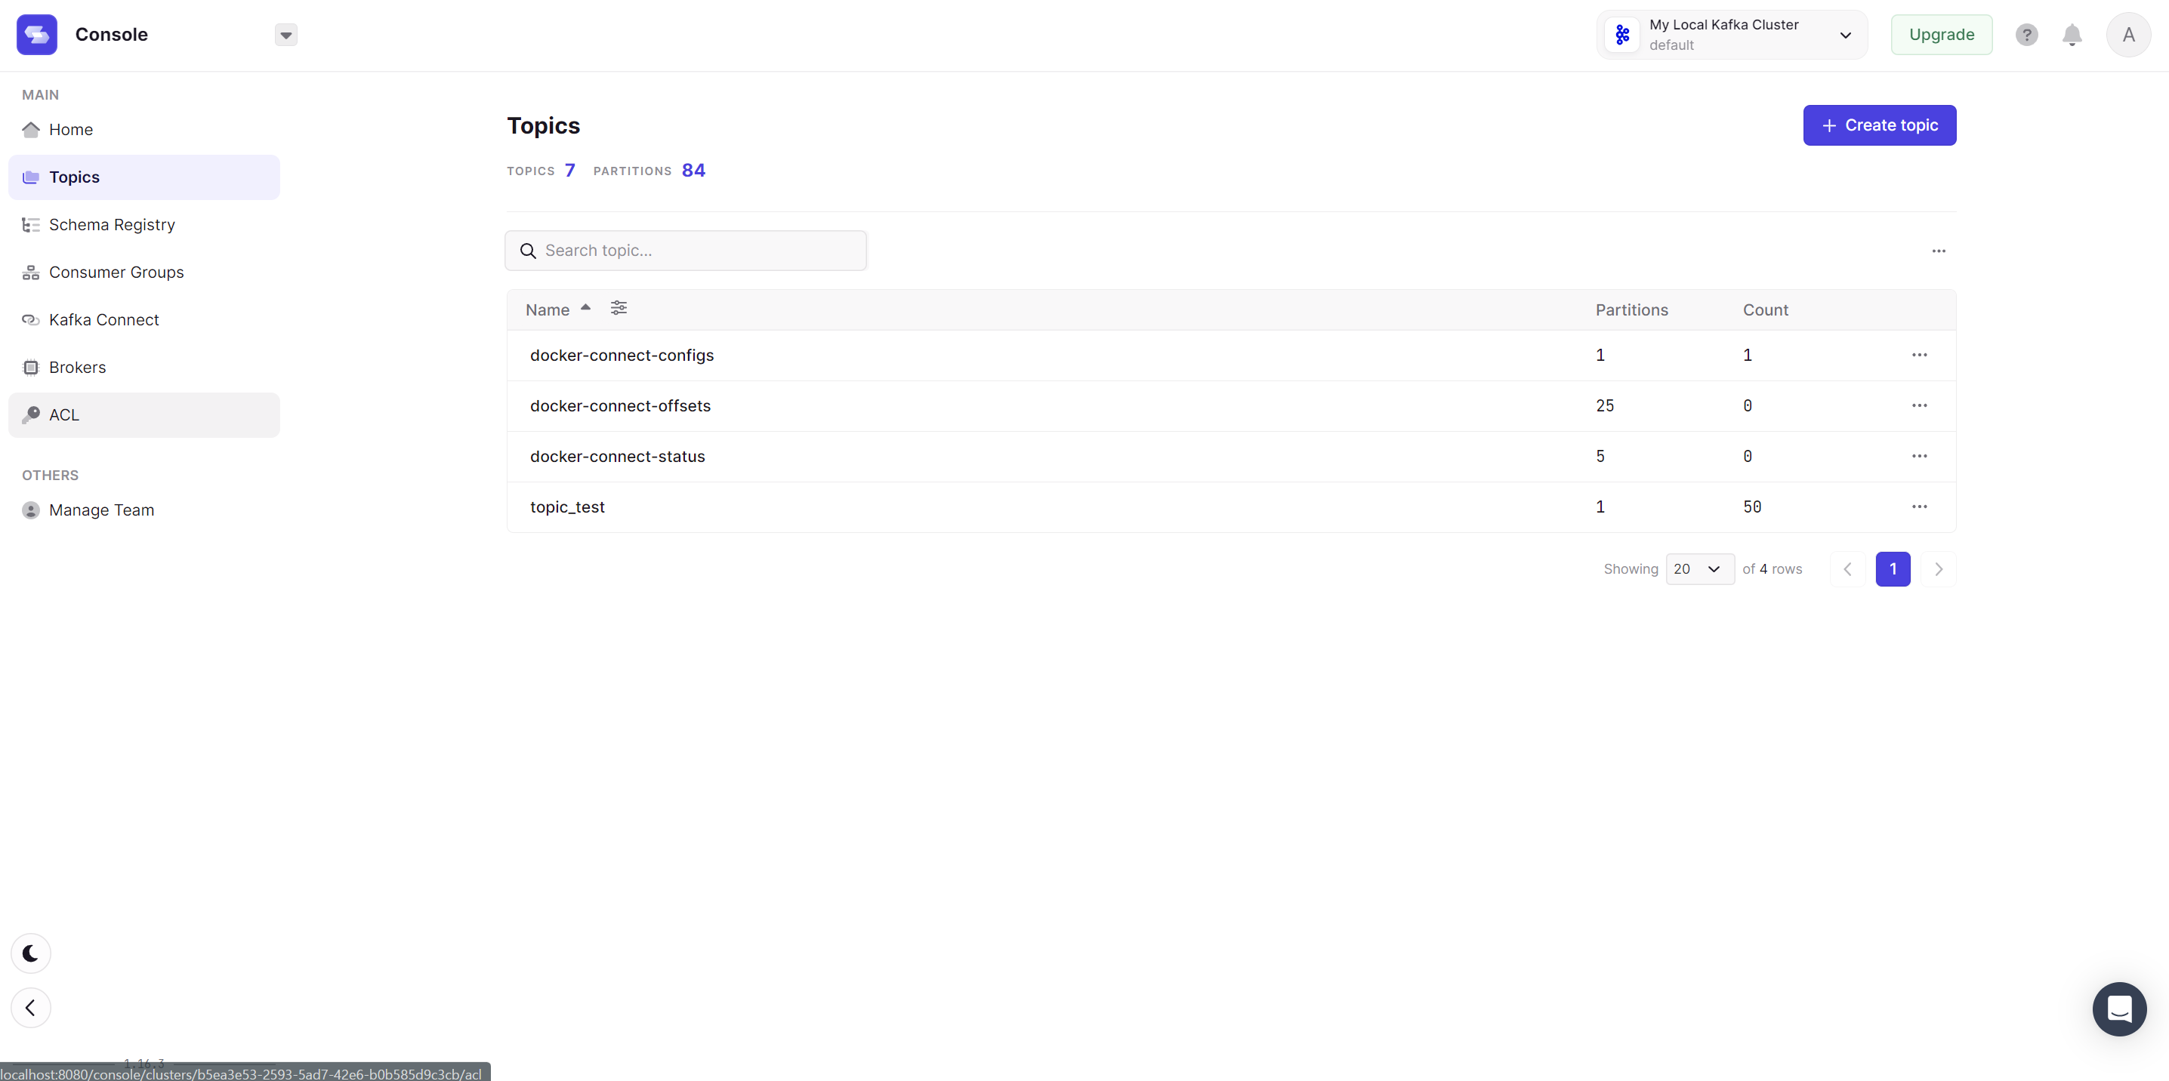Image resolution: width=2169 pixels, height=1081 pixels.
Task: Click into the Search topic field
Action: [699, 251]
